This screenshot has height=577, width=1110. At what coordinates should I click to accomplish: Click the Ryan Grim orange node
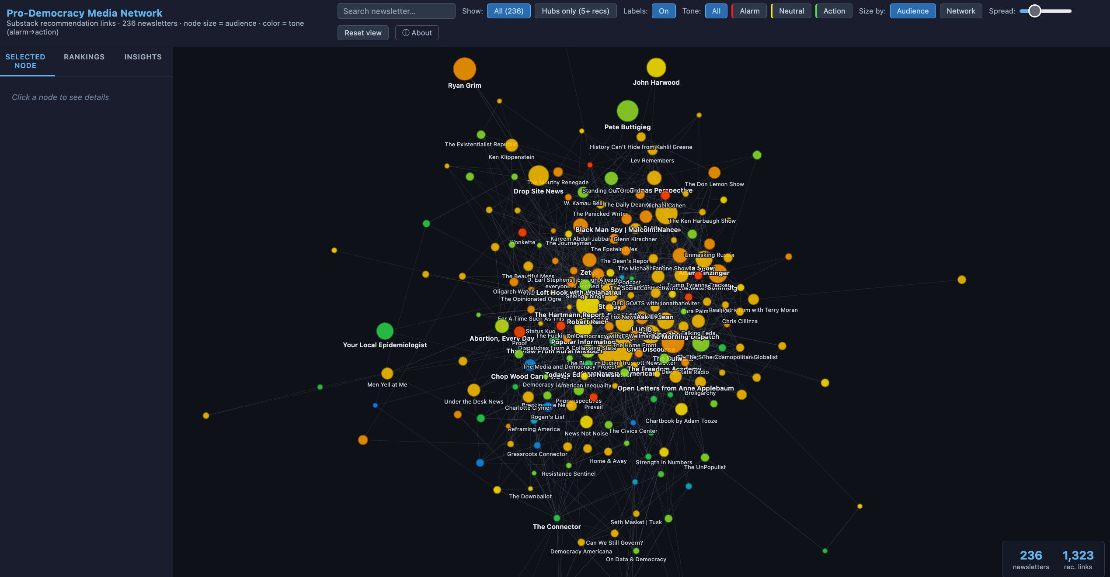click(464, 69)
